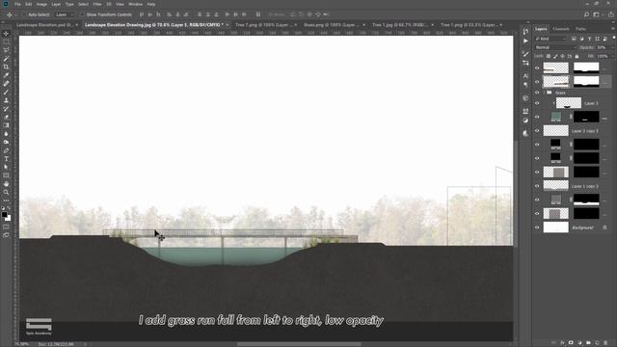Click lock image pixels brush button

click(555, 56)
